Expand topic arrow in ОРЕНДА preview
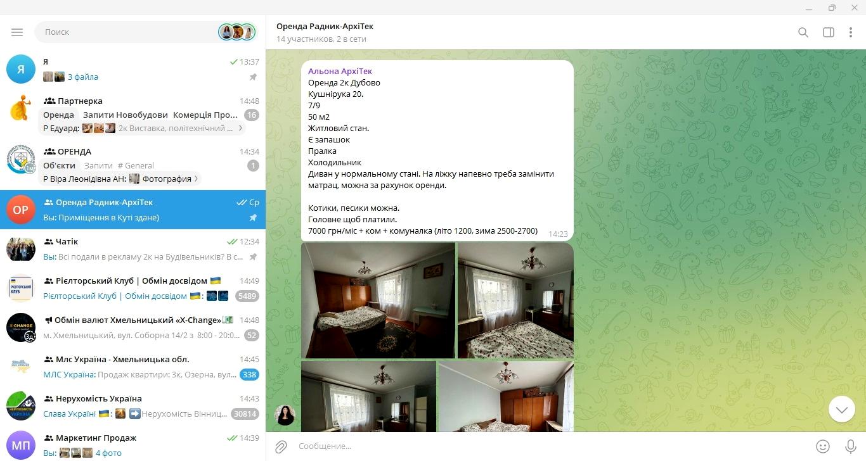The image size is (866, 461). click(x=196, y=179)
